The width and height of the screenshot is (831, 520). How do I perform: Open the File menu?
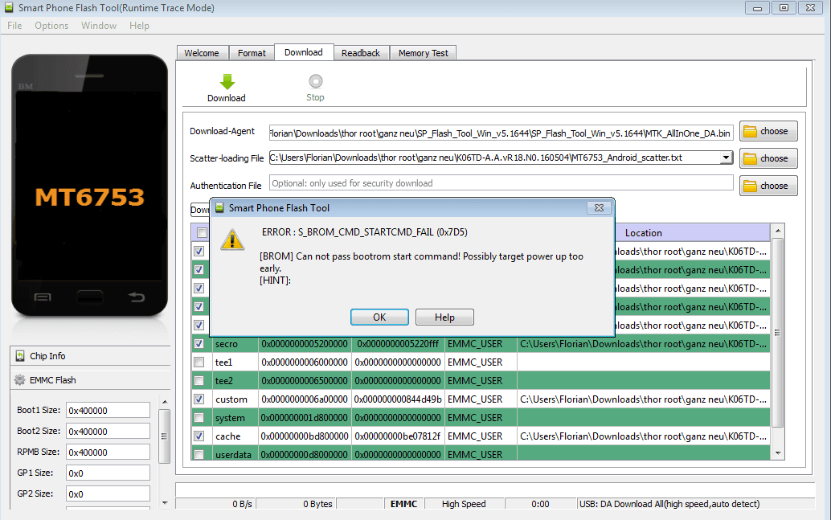14,26
